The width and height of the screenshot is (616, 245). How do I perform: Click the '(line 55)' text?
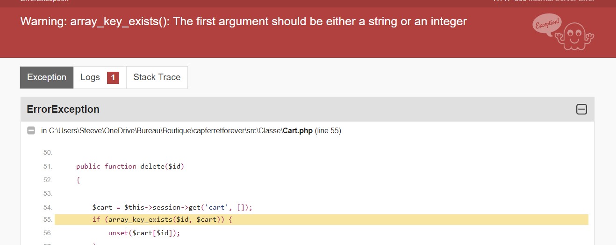pos(328,131)
